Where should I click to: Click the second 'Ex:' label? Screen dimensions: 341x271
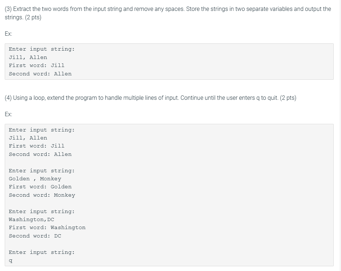click(8, 114)
